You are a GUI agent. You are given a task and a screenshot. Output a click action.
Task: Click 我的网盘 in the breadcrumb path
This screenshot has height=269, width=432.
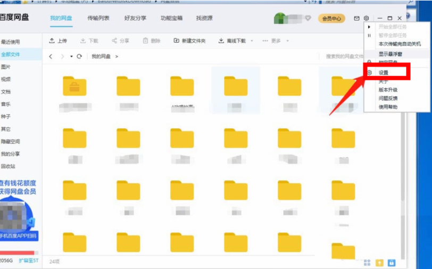101,56
